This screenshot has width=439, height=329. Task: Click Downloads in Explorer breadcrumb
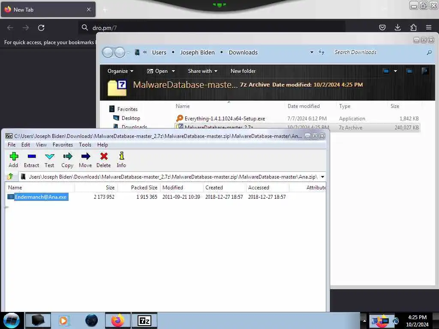[x=243, y=52]
